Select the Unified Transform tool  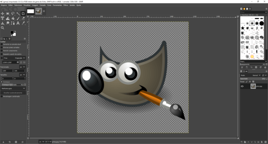coord(3,18)
